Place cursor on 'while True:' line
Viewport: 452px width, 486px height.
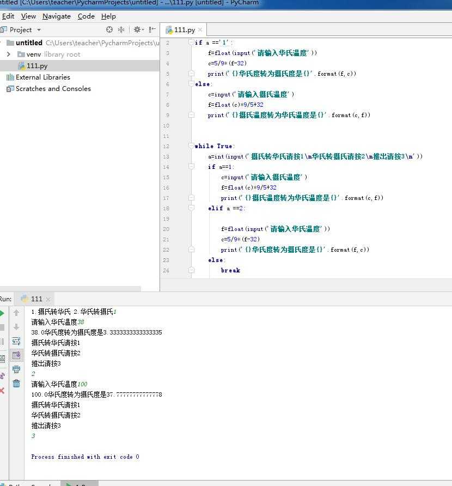[215, 146]
